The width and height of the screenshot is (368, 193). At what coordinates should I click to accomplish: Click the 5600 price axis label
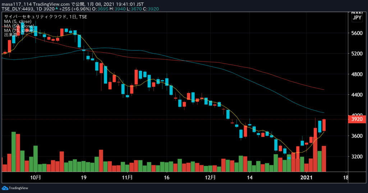click(357, 33)
